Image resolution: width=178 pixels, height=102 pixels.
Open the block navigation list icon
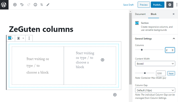41,5
